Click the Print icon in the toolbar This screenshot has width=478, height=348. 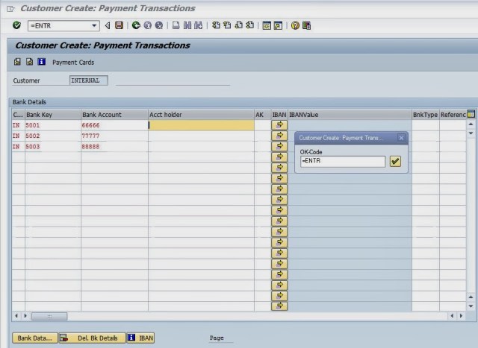tap(176, 25)
